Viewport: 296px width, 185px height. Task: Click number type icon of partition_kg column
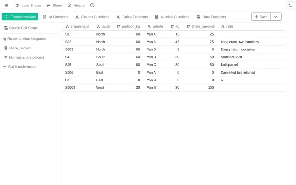tap(118, 27)
